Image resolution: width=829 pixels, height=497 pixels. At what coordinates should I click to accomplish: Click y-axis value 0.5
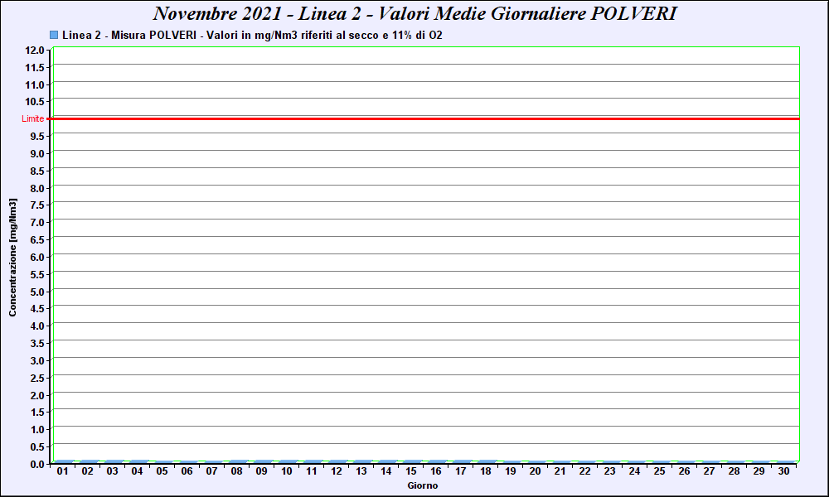coord(37,446)
